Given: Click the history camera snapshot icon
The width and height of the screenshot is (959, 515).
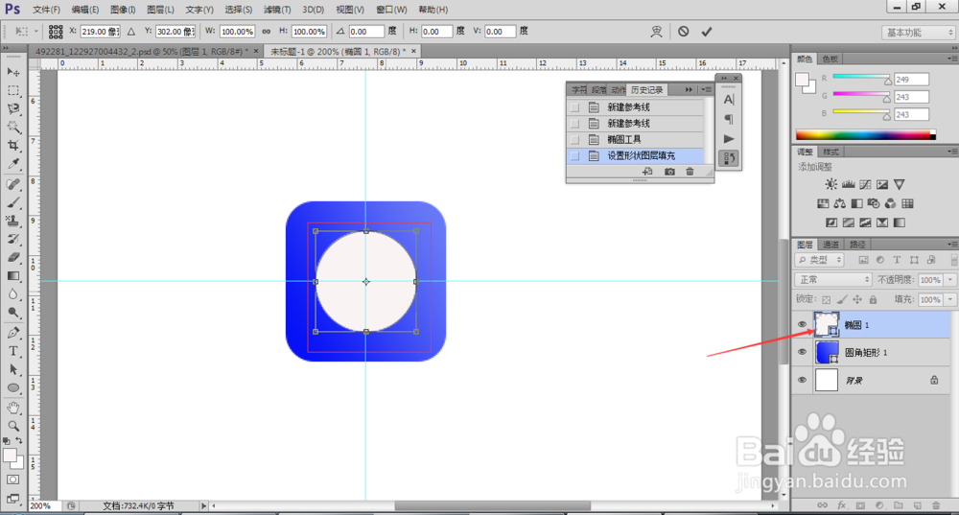Looking at the screenshot, I should click(x=669, y=172).
